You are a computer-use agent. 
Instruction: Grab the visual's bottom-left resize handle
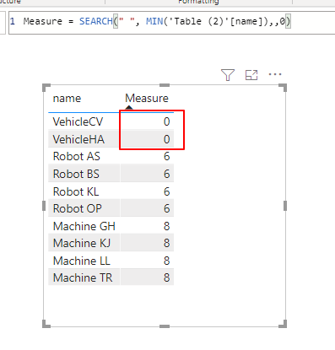(x=46, y=324)
